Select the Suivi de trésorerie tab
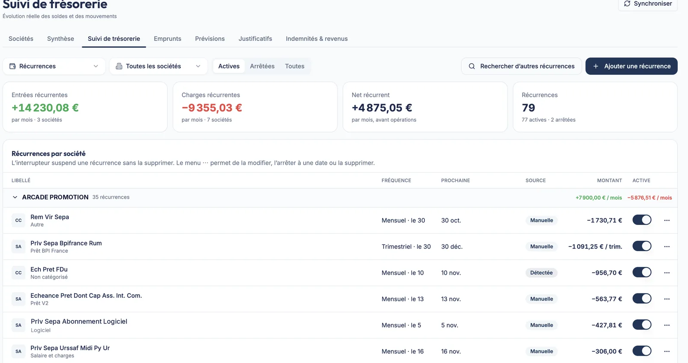688x363 pixels. [114, 39]
